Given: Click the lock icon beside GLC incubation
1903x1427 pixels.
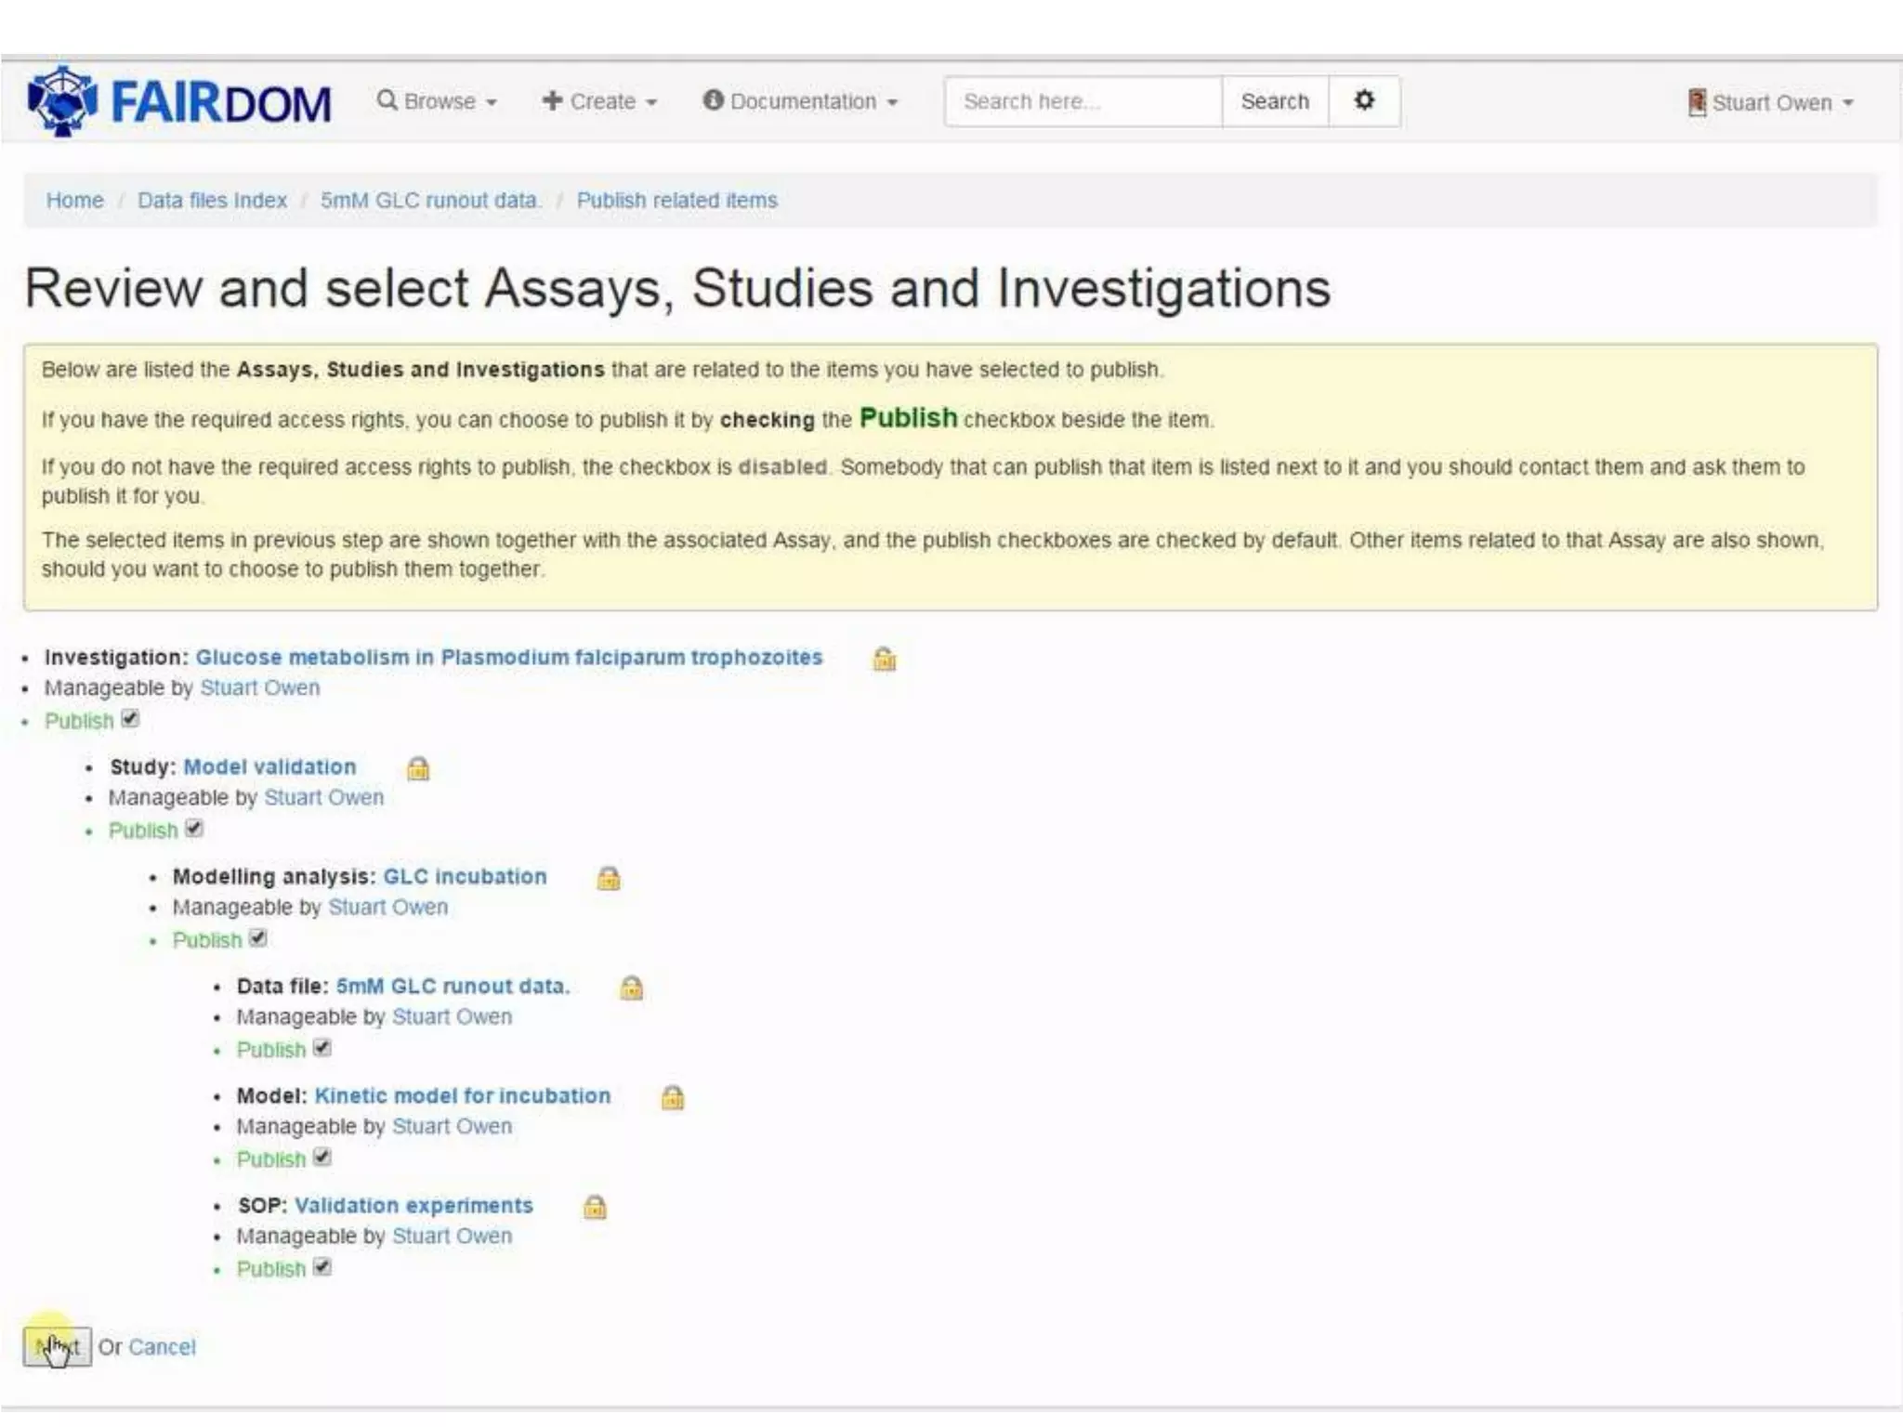Looking at the screenshot, I should (609, 878).
